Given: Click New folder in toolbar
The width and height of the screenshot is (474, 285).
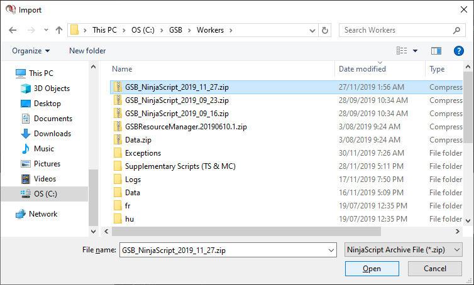Looking at the screenshot, I should pyautogui.click(x=87, y=51).
